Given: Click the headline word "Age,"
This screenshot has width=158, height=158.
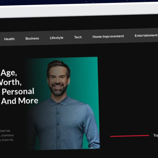Looking at the screenshot, I should [x=9, y=73].
